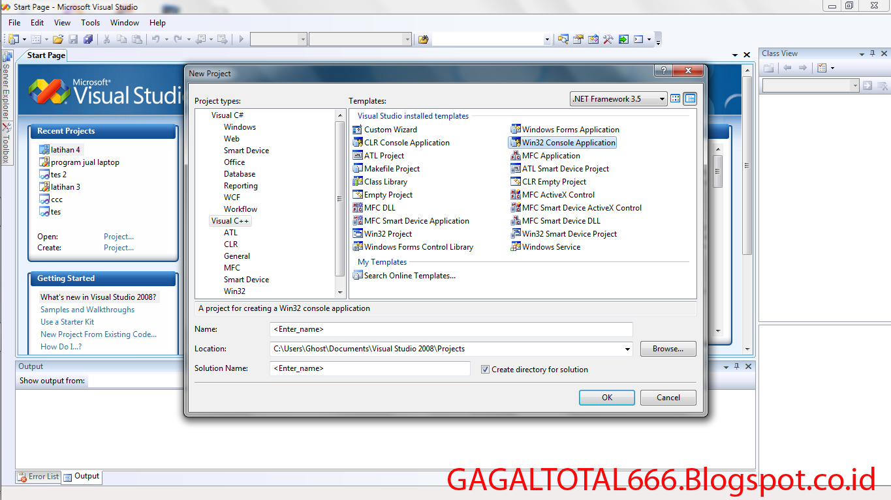This screenshot has width=891, height=500.
Task: Select Win32 under Visual C++ types
Action: [234, 291]
